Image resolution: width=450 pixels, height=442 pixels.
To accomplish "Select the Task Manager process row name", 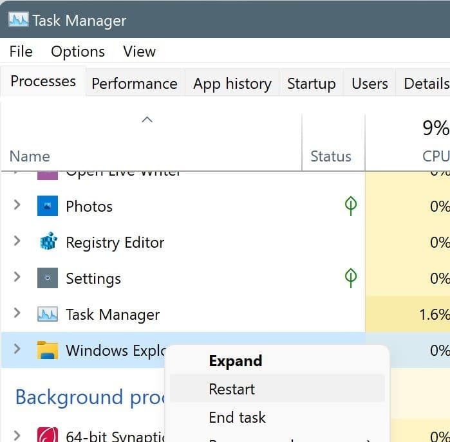I will tap(113, 315).
